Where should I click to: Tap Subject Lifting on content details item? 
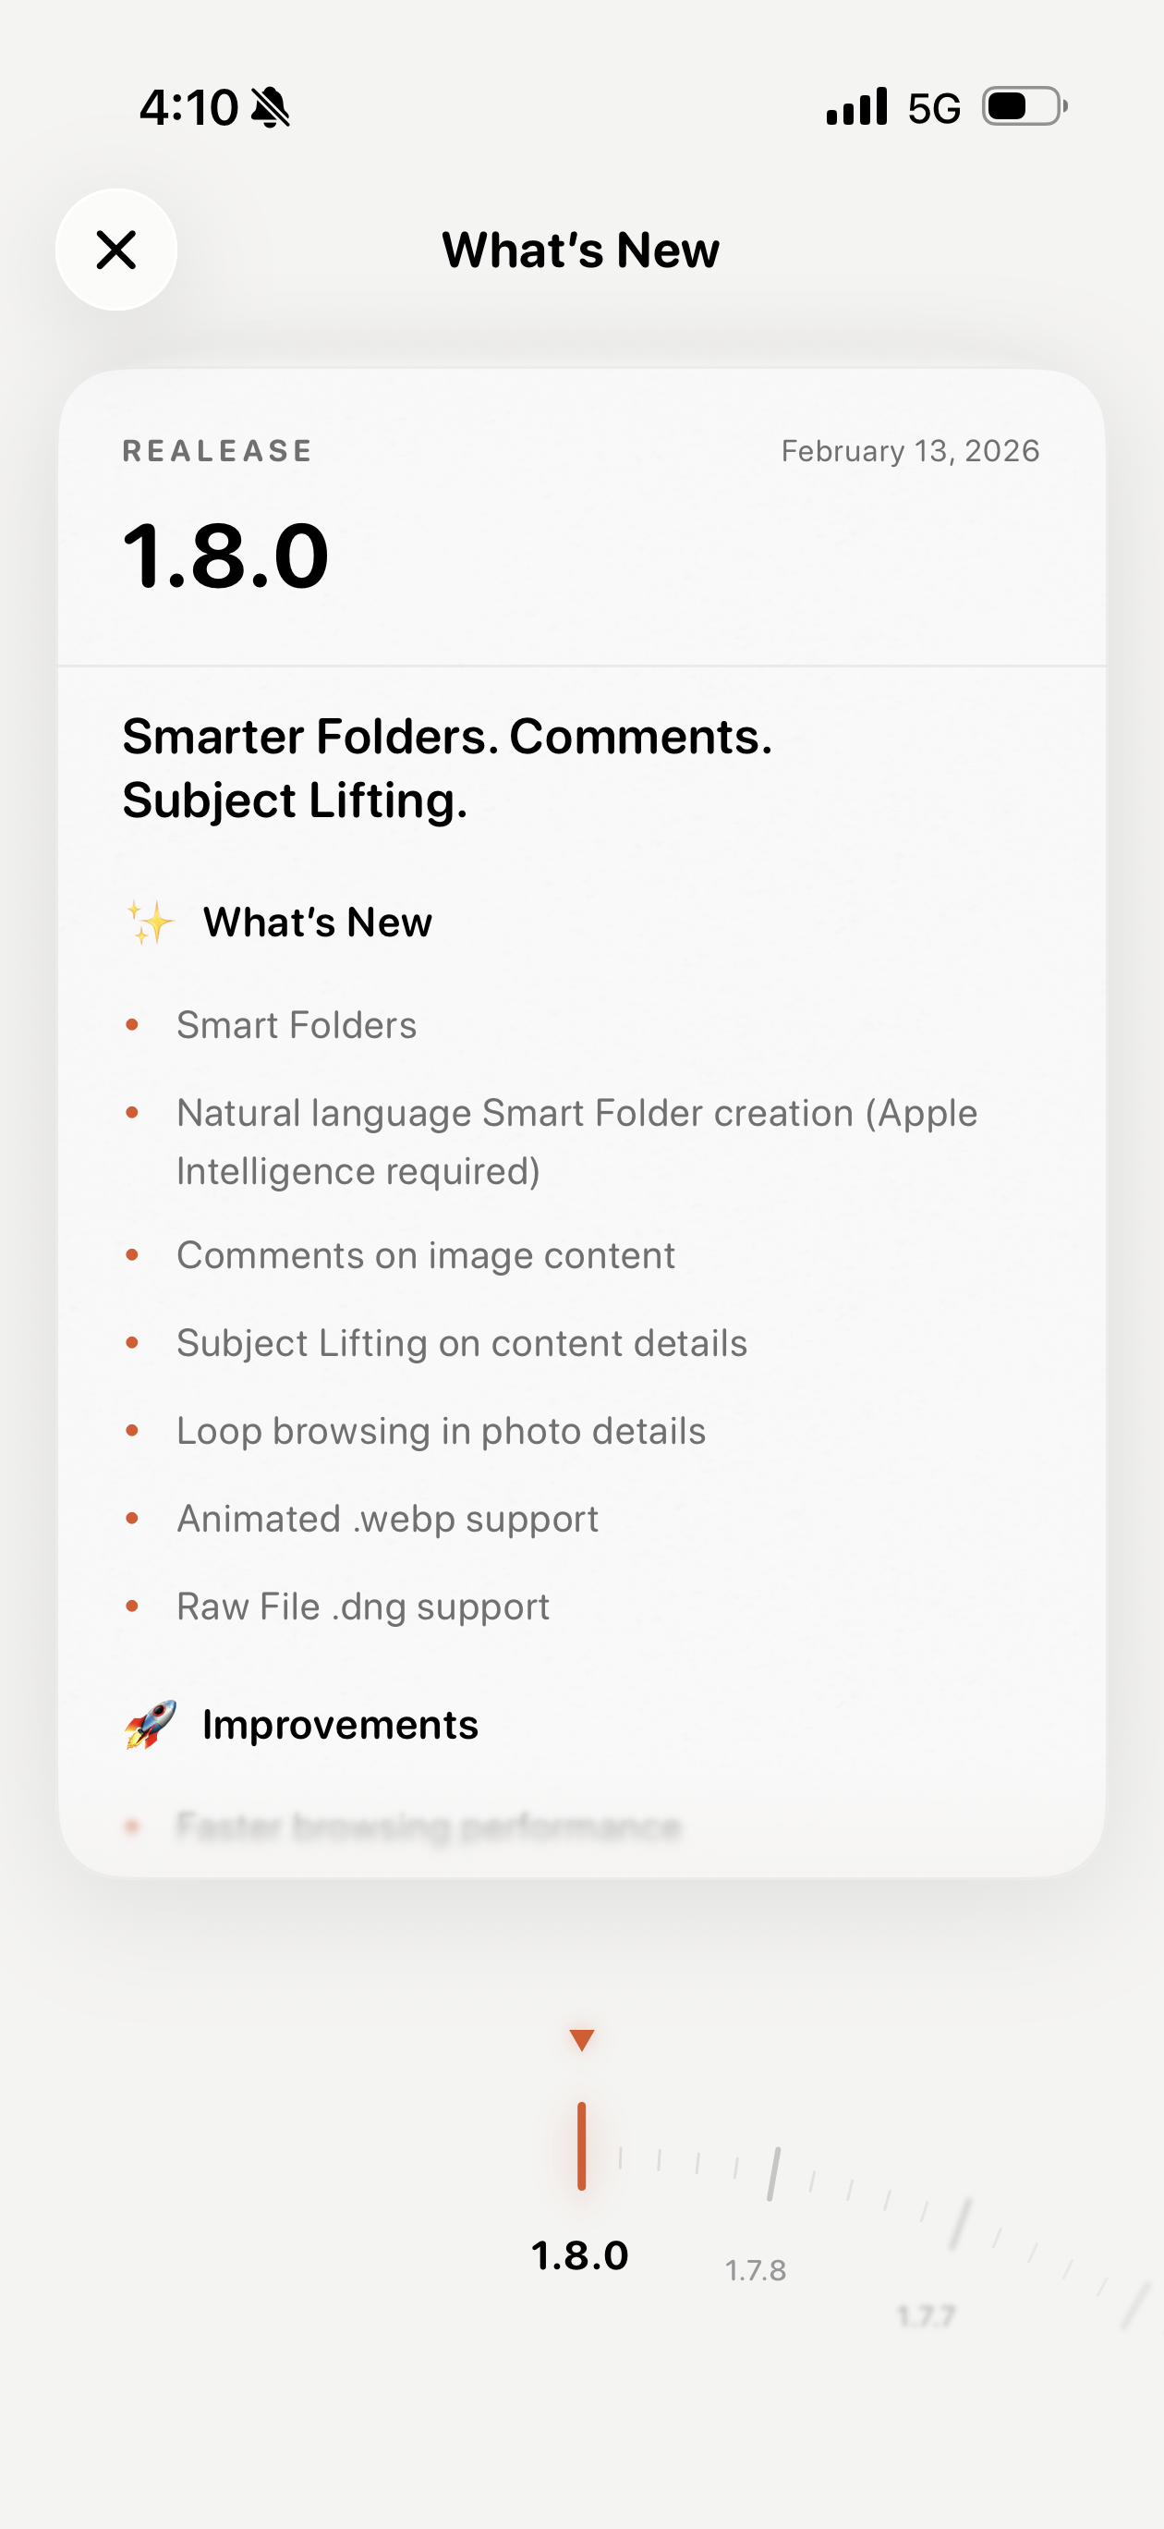(461, 1342)
